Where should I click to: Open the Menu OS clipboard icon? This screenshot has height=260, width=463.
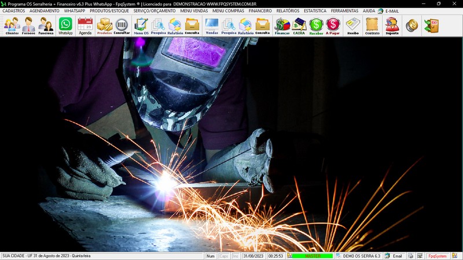pyautogui.click(x=141, y=25)
